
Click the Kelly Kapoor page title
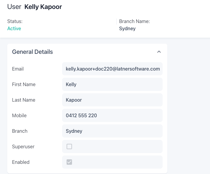point(43,7)
